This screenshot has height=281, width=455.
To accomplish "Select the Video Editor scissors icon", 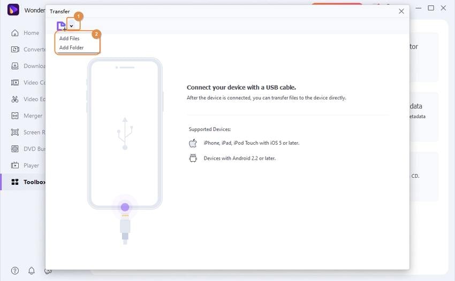I will pos(15,99).
